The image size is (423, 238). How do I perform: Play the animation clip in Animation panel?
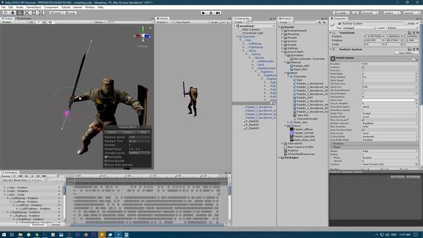[x=32, y=176]
